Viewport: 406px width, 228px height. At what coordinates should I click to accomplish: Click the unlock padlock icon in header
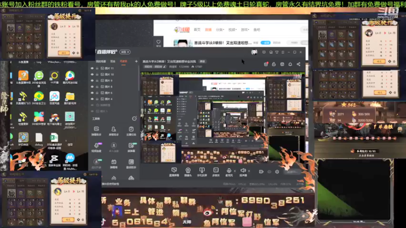[274, 64]
